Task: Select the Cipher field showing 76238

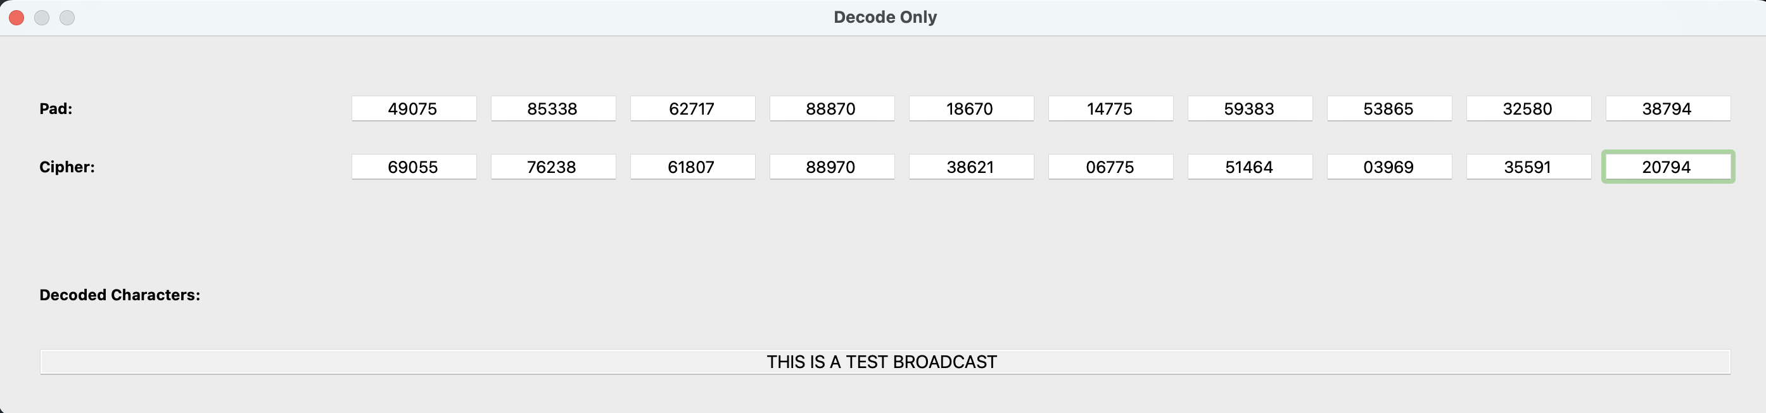Action: click(552, 166)
